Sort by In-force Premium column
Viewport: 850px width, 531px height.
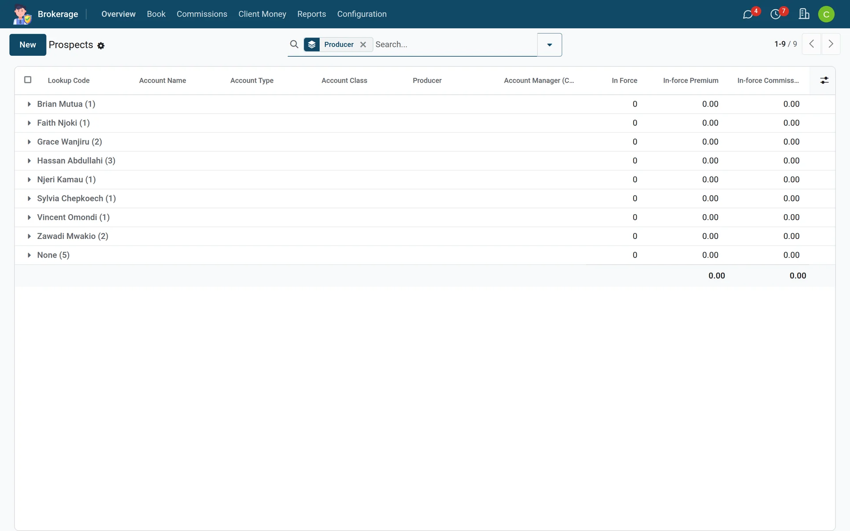click(690, 81)
